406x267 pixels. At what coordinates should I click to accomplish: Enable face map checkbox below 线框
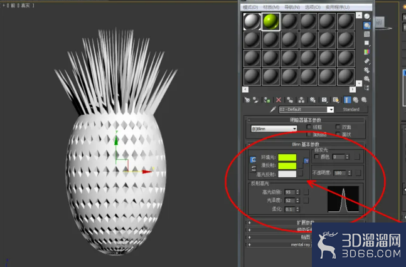coord(309,134)
